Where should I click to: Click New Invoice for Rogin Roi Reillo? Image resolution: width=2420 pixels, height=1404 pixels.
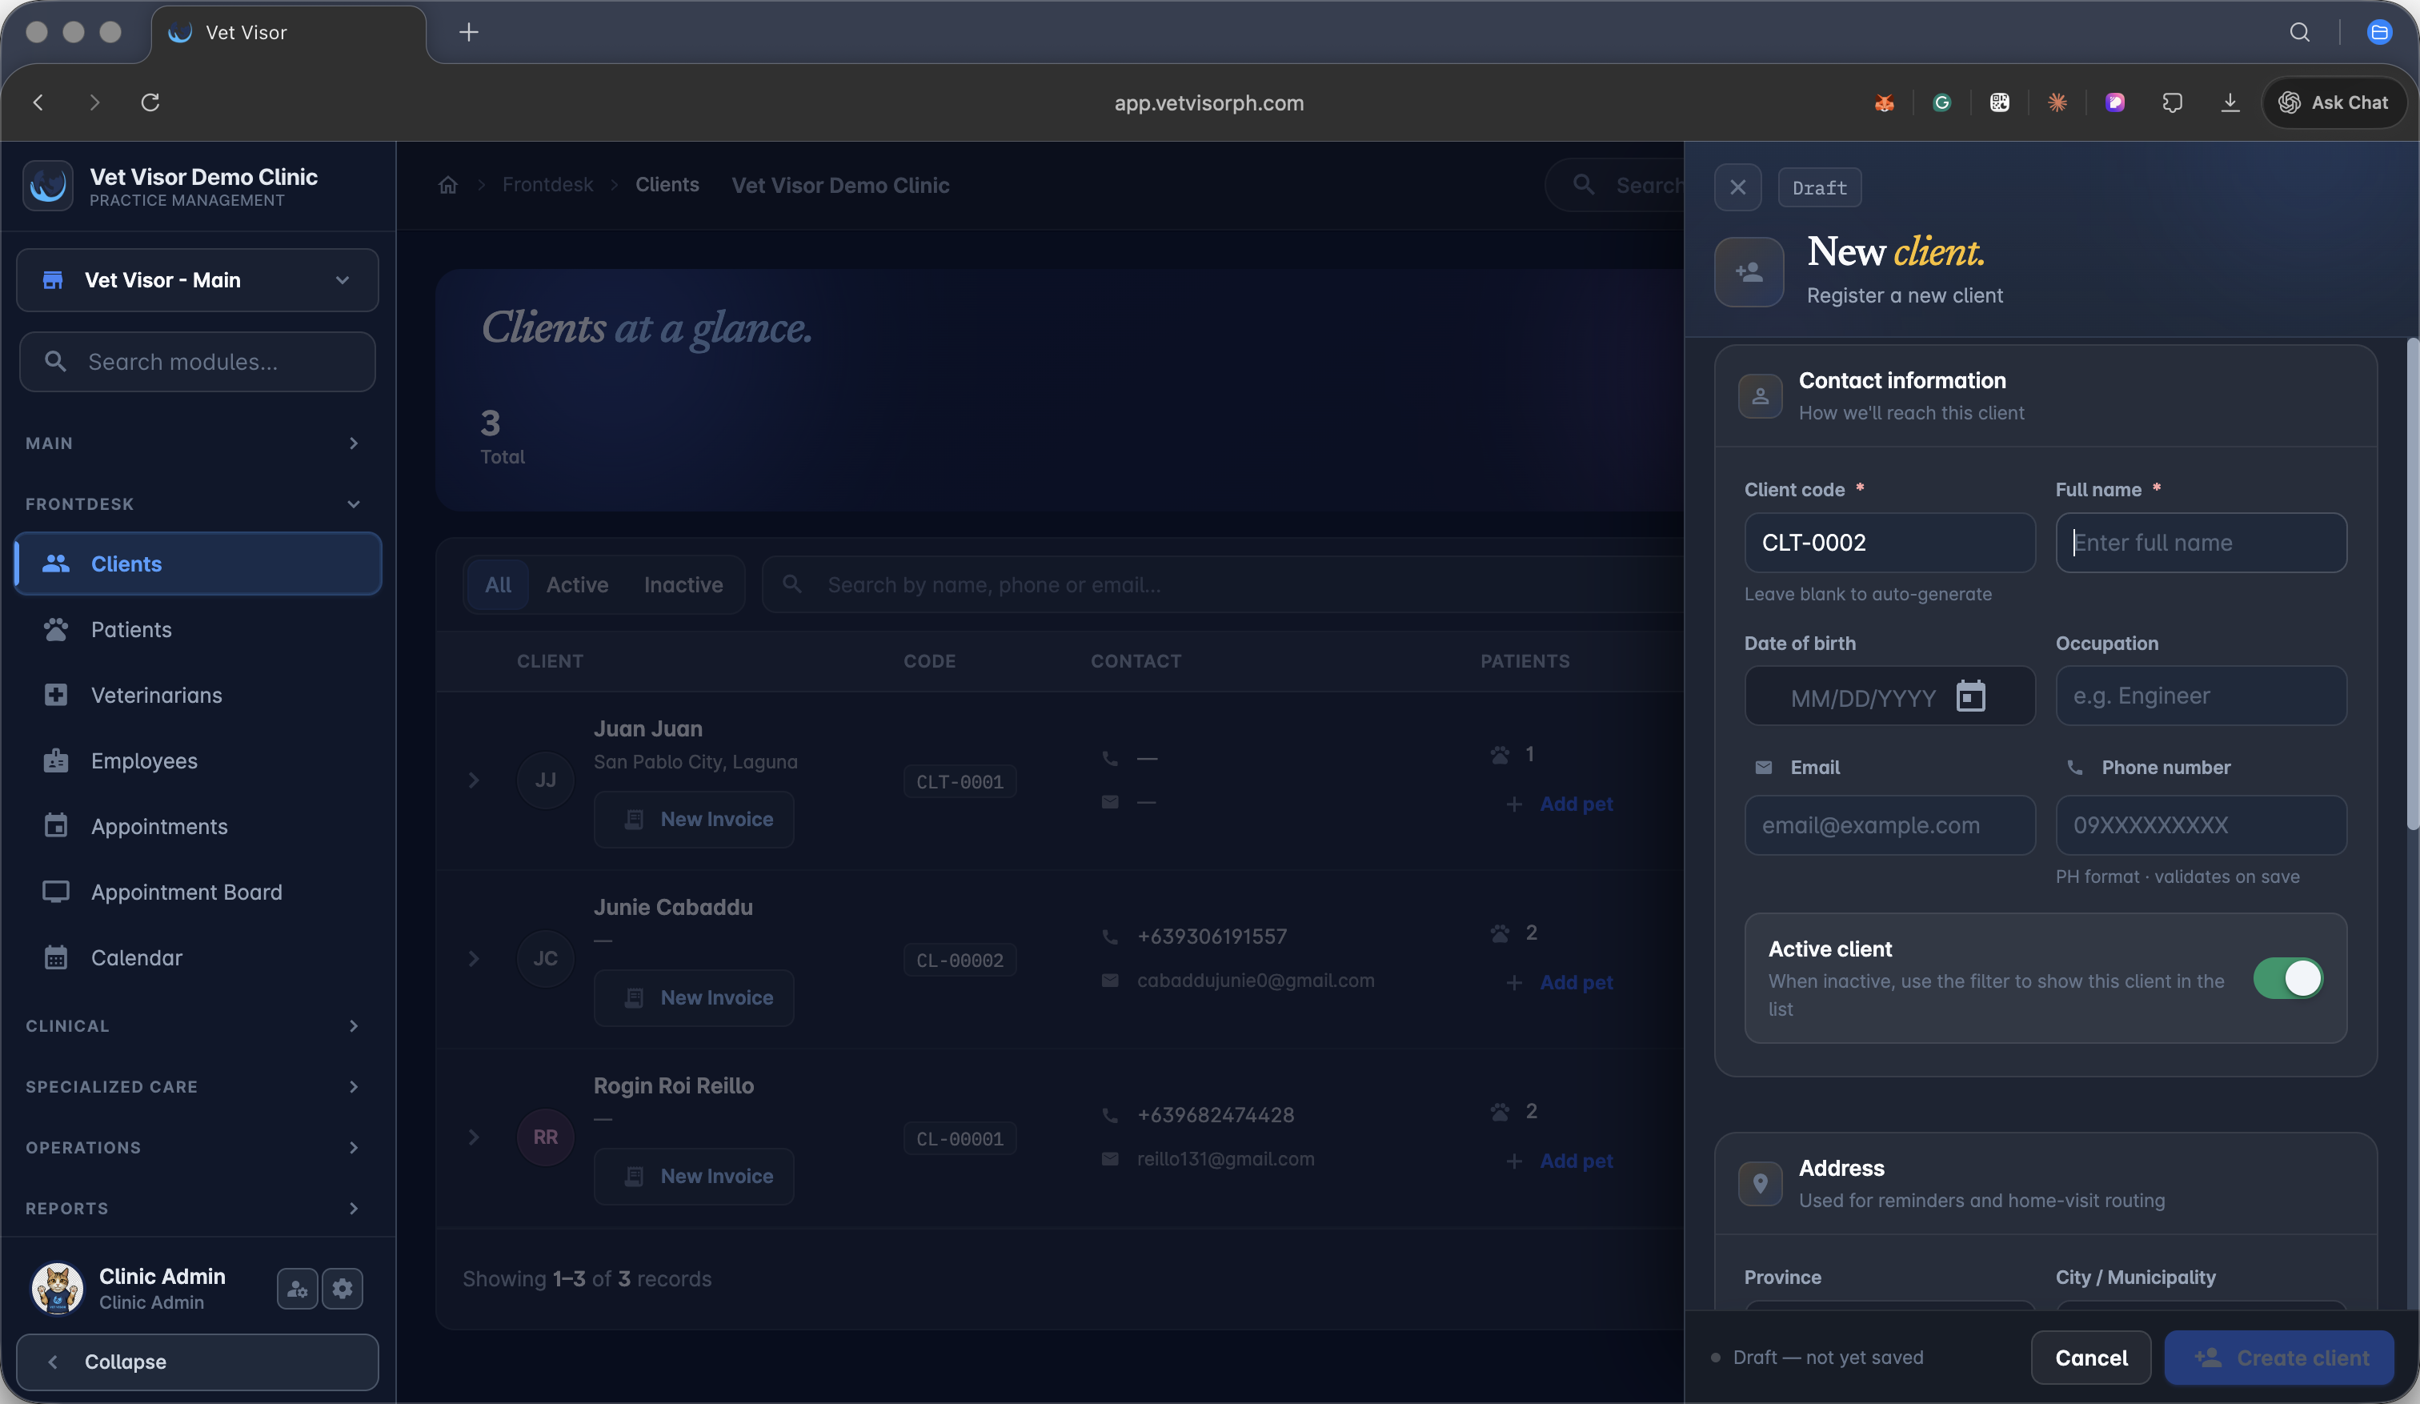coord(693,1177)
